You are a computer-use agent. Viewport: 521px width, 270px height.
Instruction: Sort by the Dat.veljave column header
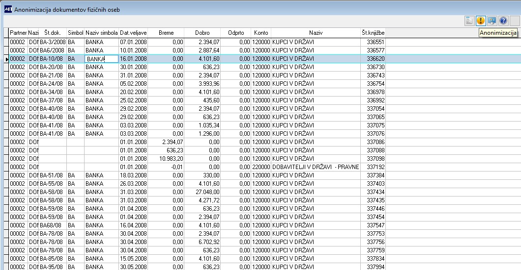[x=133, y=33]
